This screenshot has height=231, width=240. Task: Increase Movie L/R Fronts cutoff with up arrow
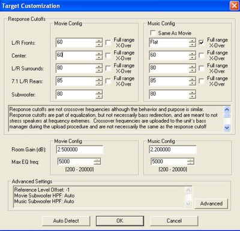click(x=99, y=41)
